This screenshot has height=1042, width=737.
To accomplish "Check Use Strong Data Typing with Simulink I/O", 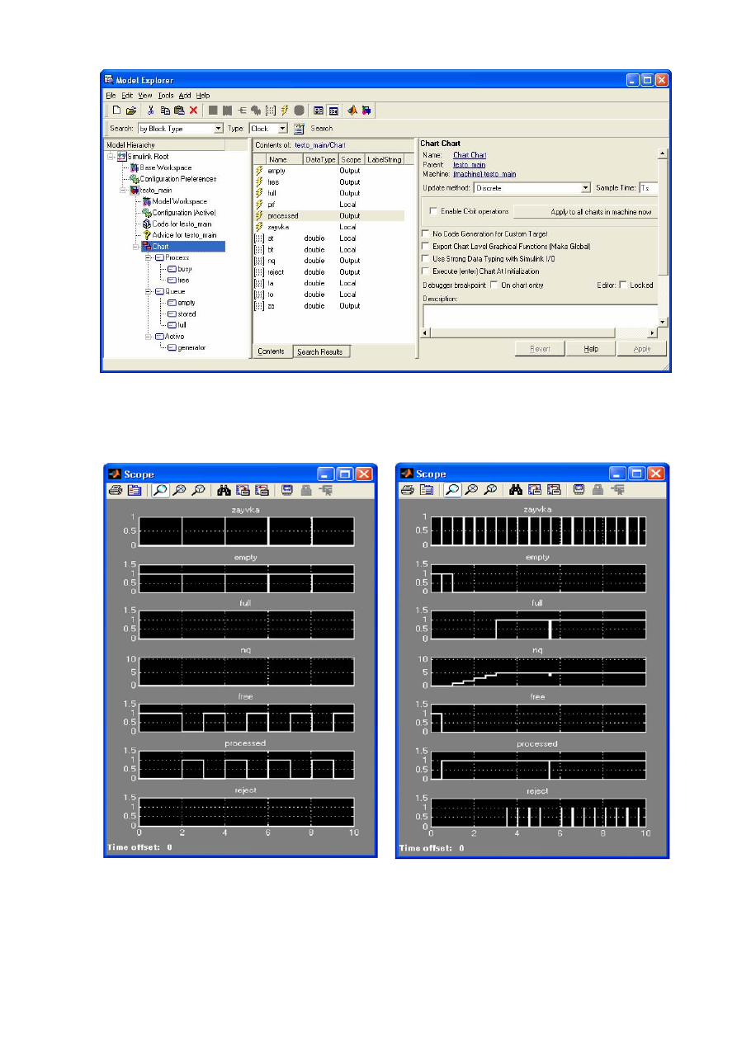I will [x=426, y=258].
